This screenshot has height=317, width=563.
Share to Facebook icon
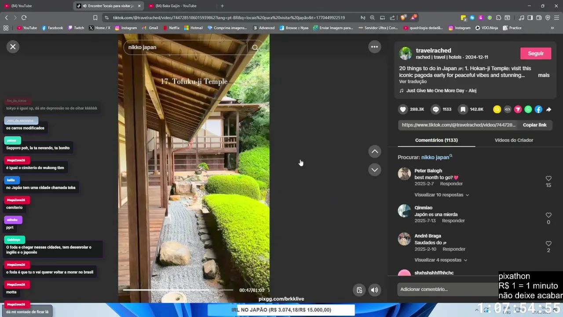pos(538,109)
